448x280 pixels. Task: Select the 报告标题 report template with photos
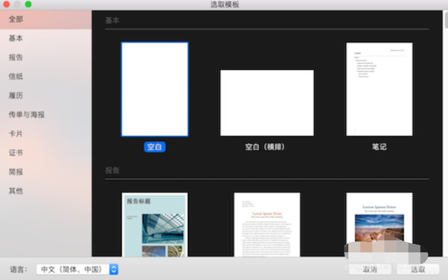(x=154, y=225)
